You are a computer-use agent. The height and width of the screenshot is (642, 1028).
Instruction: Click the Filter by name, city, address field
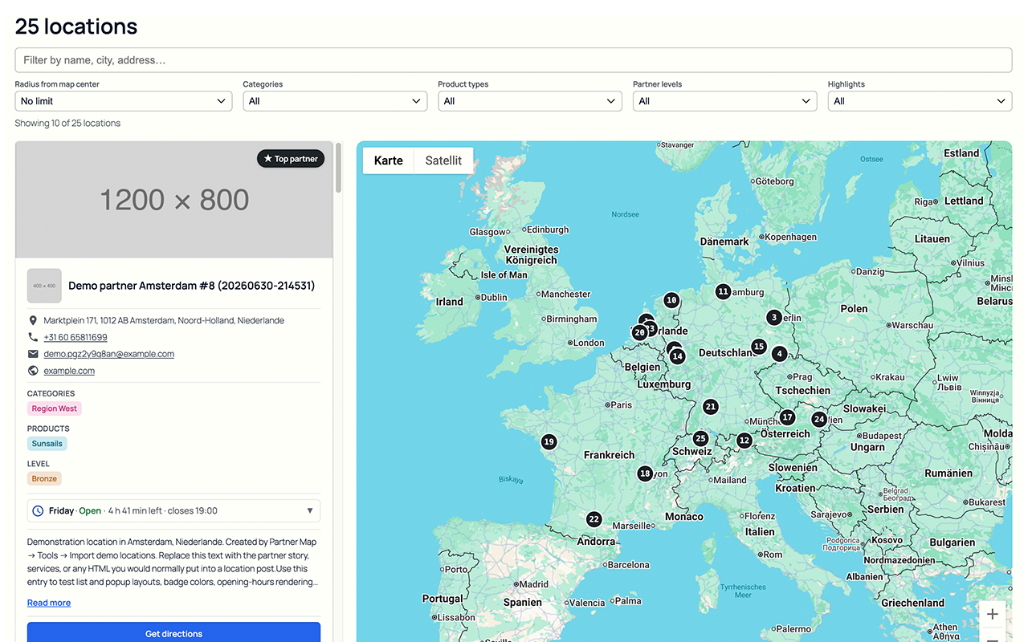[513, 60]
